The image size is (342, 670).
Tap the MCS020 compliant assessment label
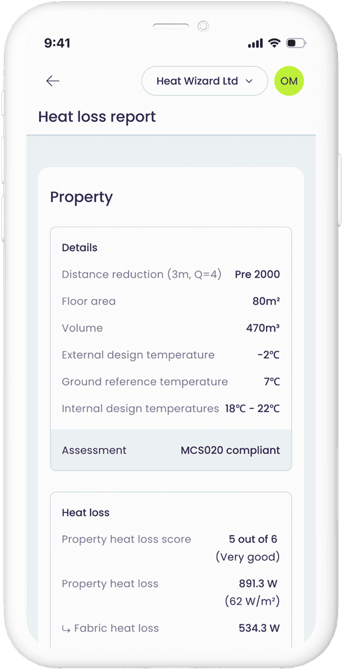[230, 450]
